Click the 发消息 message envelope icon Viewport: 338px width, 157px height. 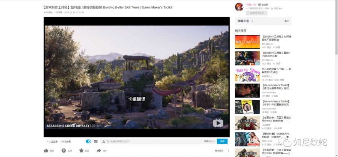pyautogui.click(x=259, y=4)
